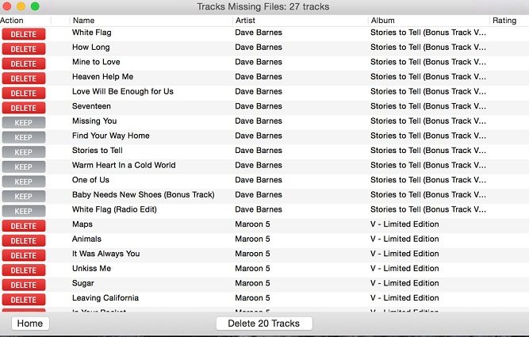Sort by Name column header
Viewport: 529px width, 337px height.
tap(83, 21)
